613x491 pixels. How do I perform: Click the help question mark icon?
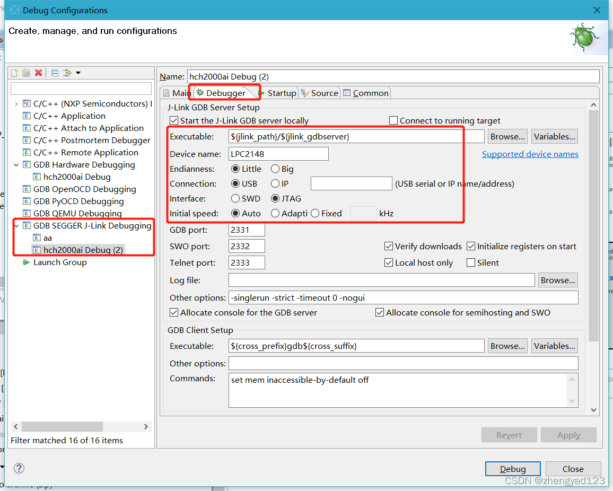pos(19,468)
